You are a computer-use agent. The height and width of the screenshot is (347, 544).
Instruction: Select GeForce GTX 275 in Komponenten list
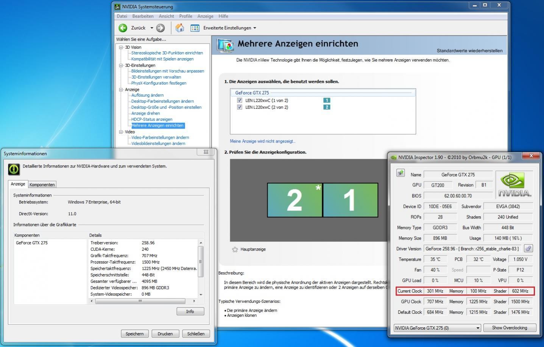[32, 243]
